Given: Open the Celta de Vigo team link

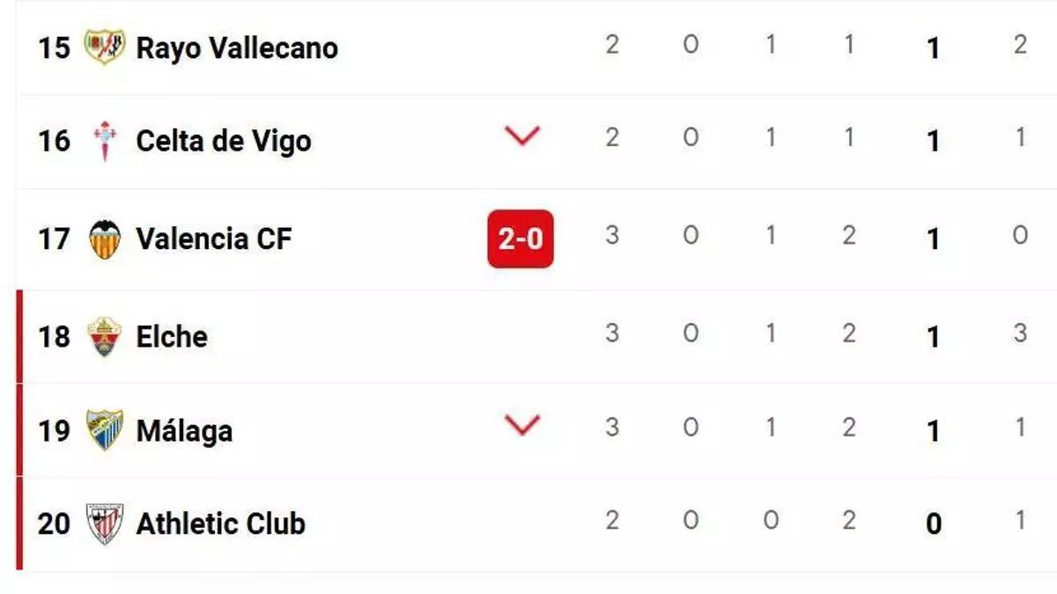Looking at the screenshot, I should 224,141.
